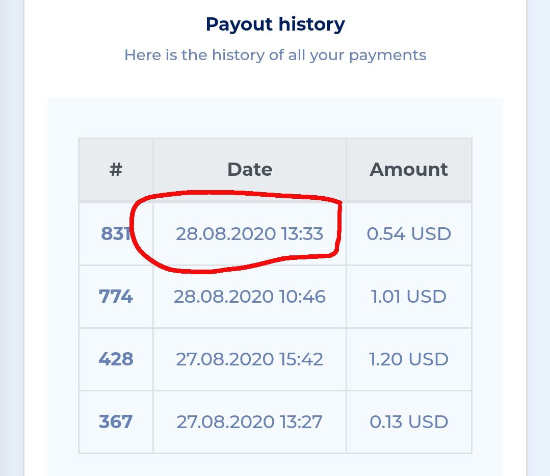Image resolution: width=550 pixels, height=476 pixels.
Task: Select the 0.13 USD amount
Action: point(409,421)
